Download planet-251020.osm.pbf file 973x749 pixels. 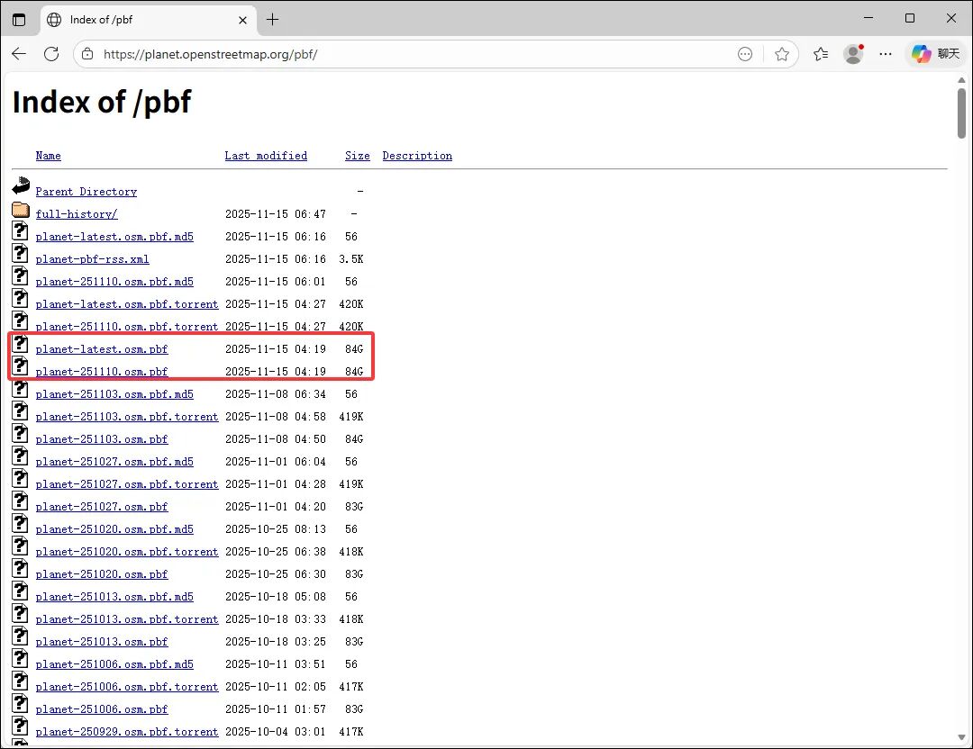(x=102, y=574)
